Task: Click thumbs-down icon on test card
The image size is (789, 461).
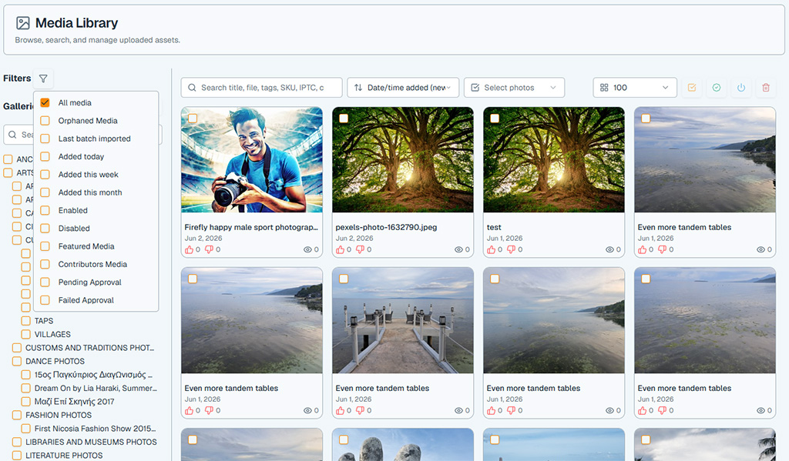Action: click(511, 249)
